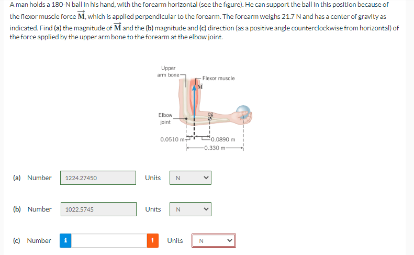The height and width of the screenshot is (255, 414).
Task: Click the orange exclamation warning icon
Action: point(153,240)
